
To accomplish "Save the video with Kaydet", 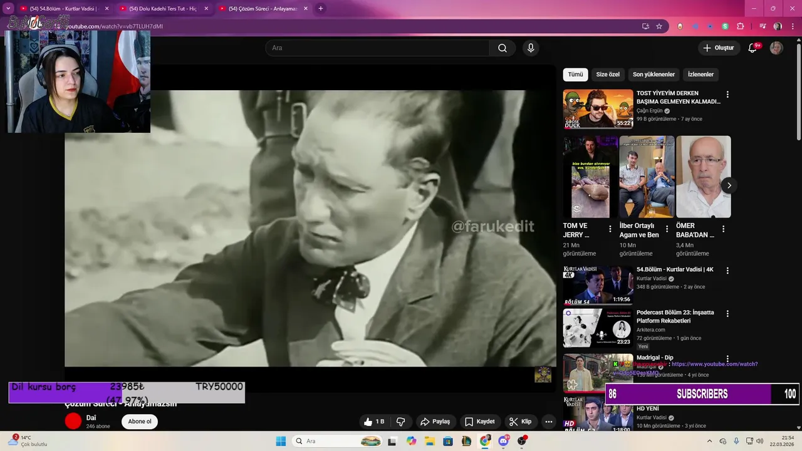I will click(x=480, y=422).
